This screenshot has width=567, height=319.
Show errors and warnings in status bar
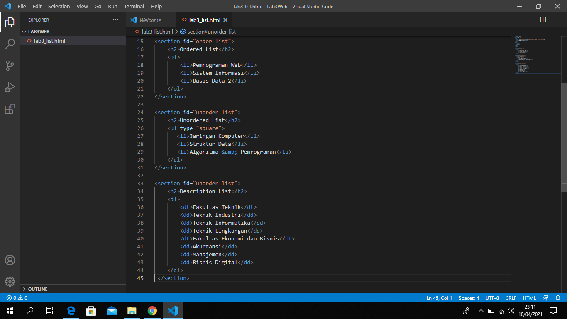(17, 298)
